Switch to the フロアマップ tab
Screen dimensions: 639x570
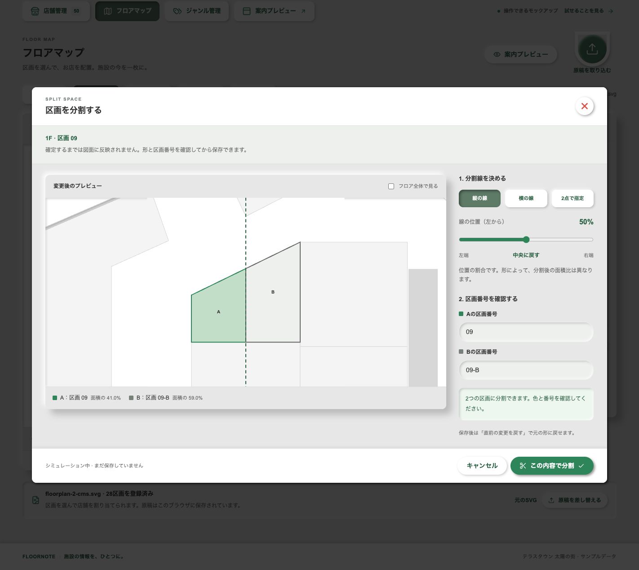(x=127, y=11)
